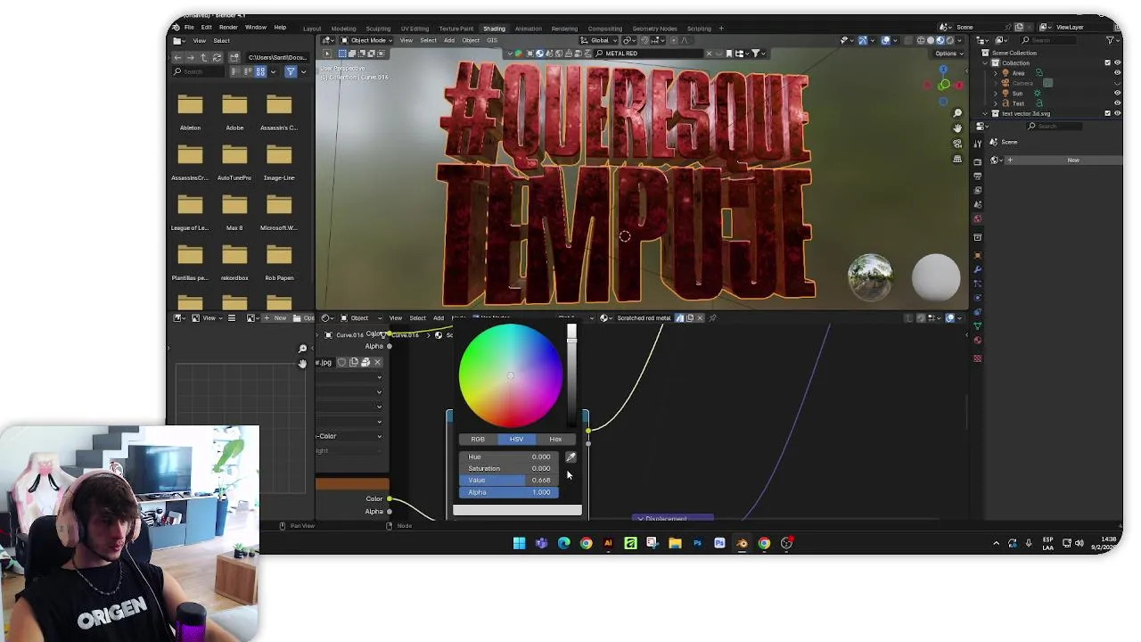Go forward in the file browser
The width and height of the screenshot is (1141, 642).
coord(191,57)
